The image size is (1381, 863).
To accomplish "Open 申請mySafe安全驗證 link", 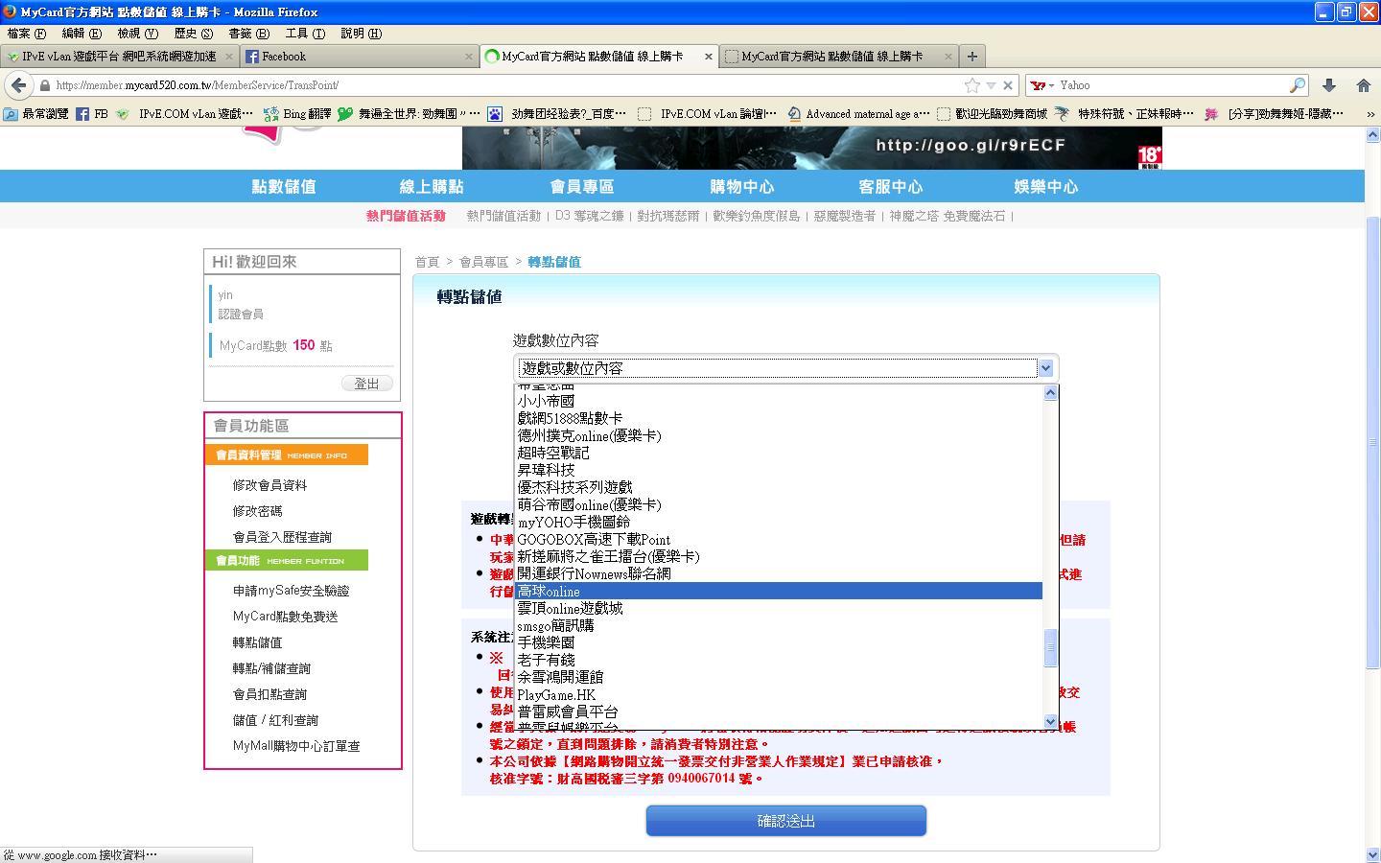I will click(291, 591).
